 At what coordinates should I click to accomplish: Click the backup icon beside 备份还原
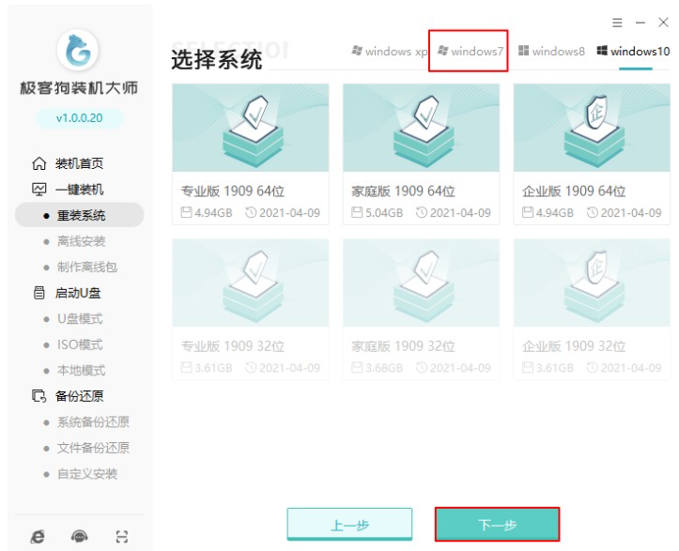(39, 396)
